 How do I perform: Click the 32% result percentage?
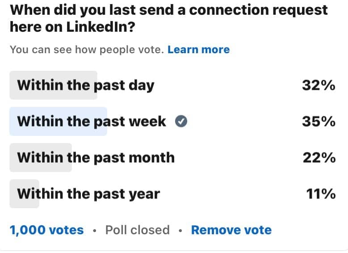(x=319, y=85)
